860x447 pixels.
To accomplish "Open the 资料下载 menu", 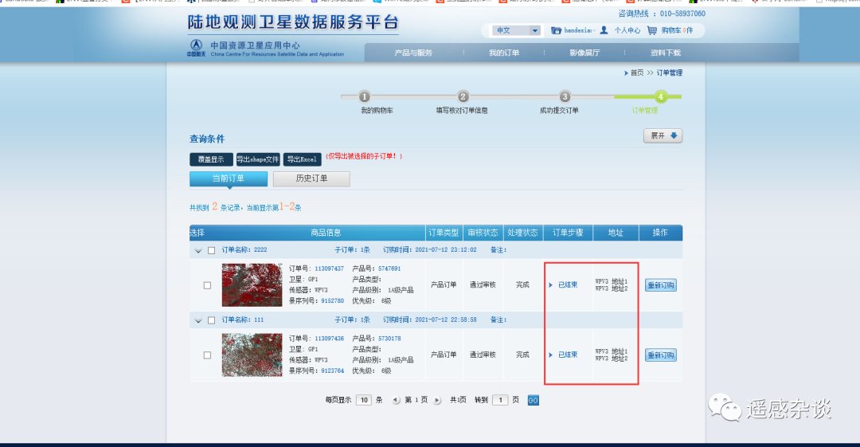I will [x=665, y=53].
